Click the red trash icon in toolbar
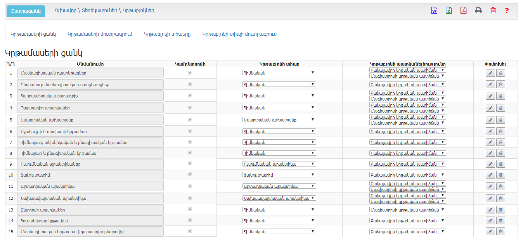This screenshot has height=241, width=523. coord(493,10)
